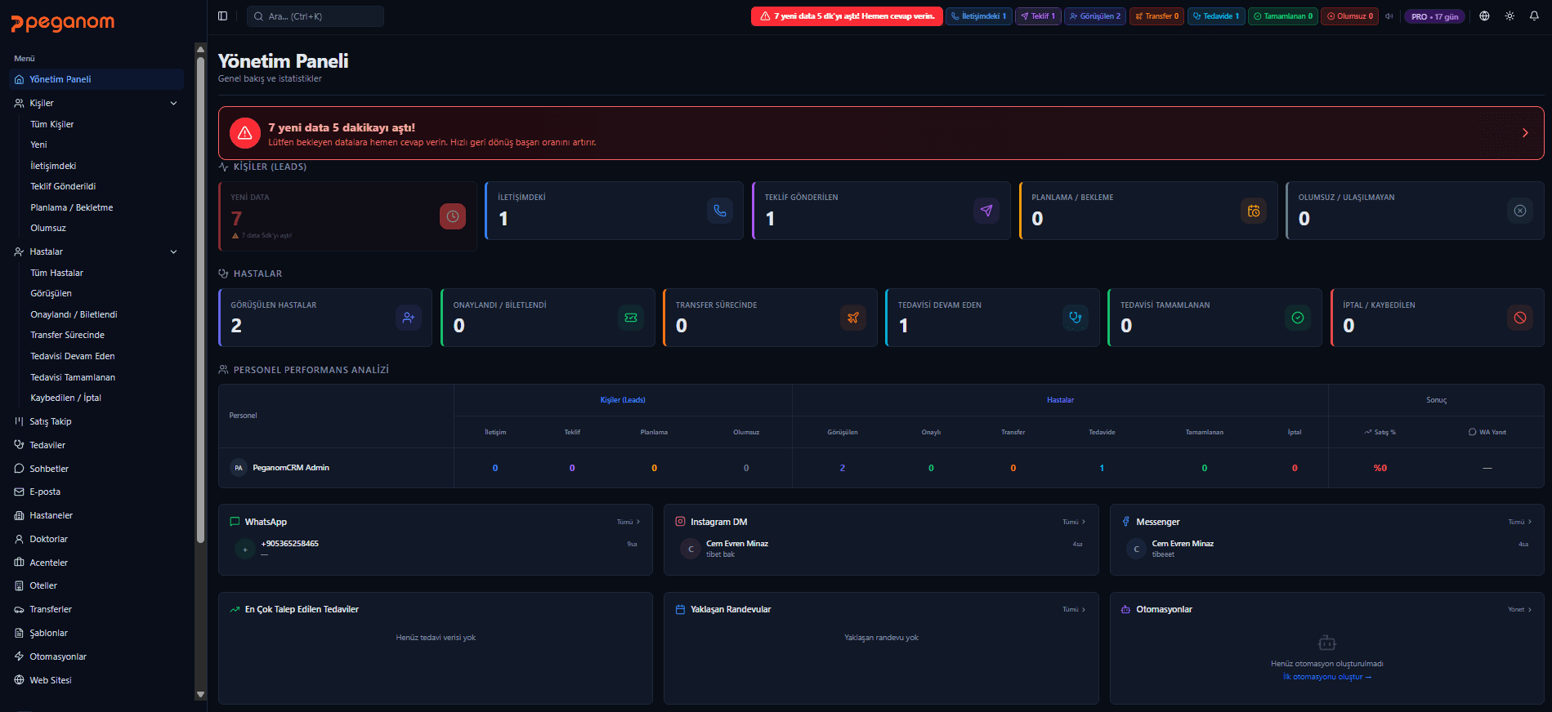Toggle light/dark theme sun icon
The image size is (1552, 712).
[1510, 16]
